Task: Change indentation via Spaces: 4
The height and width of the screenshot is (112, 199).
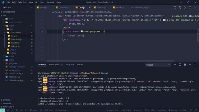Action: click(137, 110)
